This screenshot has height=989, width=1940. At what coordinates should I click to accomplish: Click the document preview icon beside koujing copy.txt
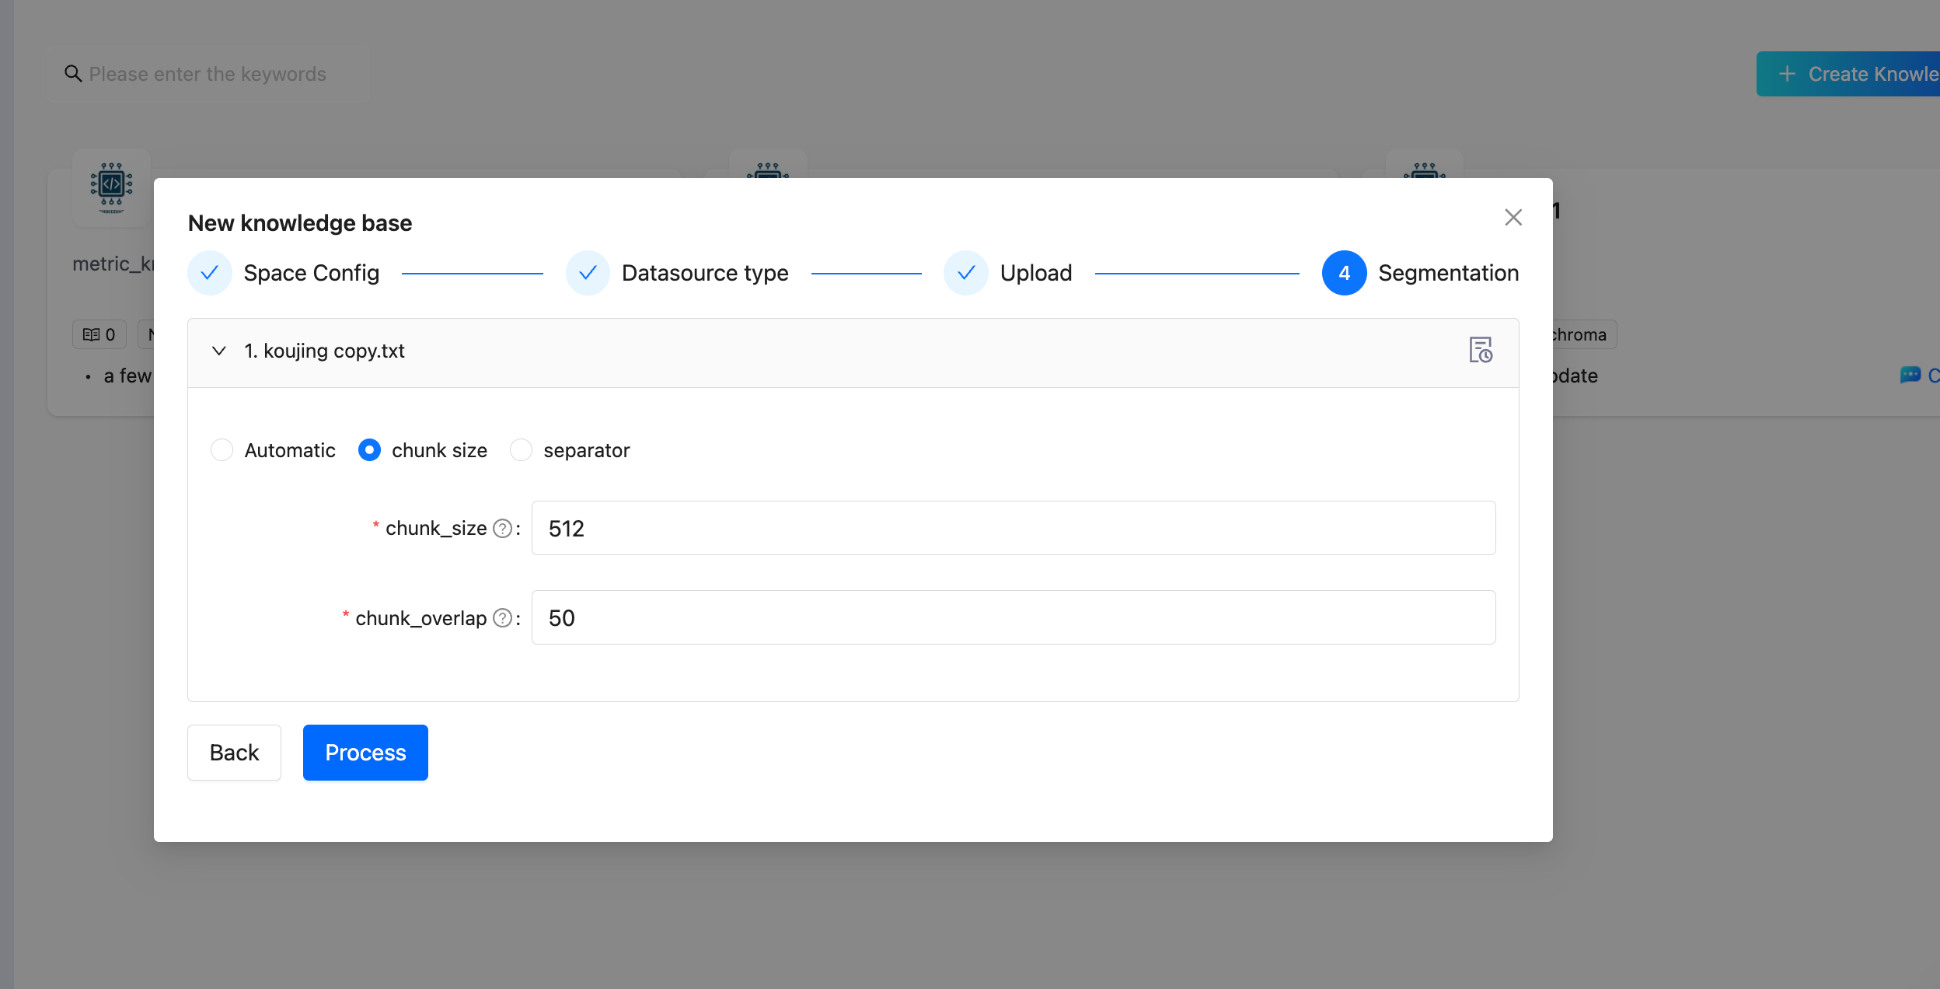coord(1480,351)
